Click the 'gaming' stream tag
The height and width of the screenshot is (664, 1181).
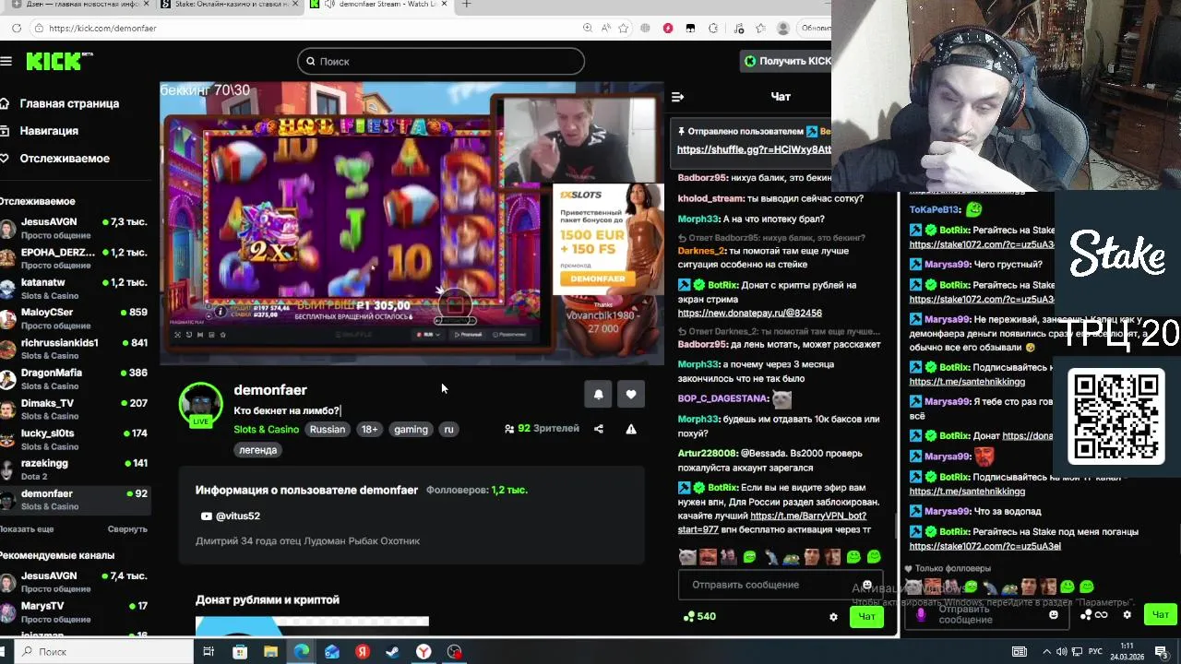coord(411,430)
